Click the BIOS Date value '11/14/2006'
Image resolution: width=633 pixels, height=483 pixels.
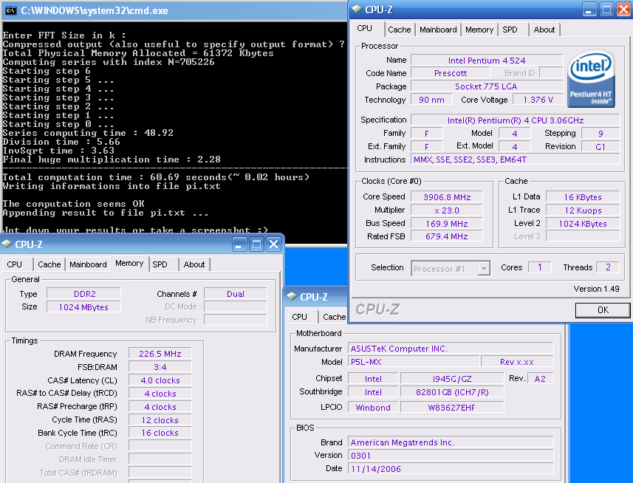(451, 468)
